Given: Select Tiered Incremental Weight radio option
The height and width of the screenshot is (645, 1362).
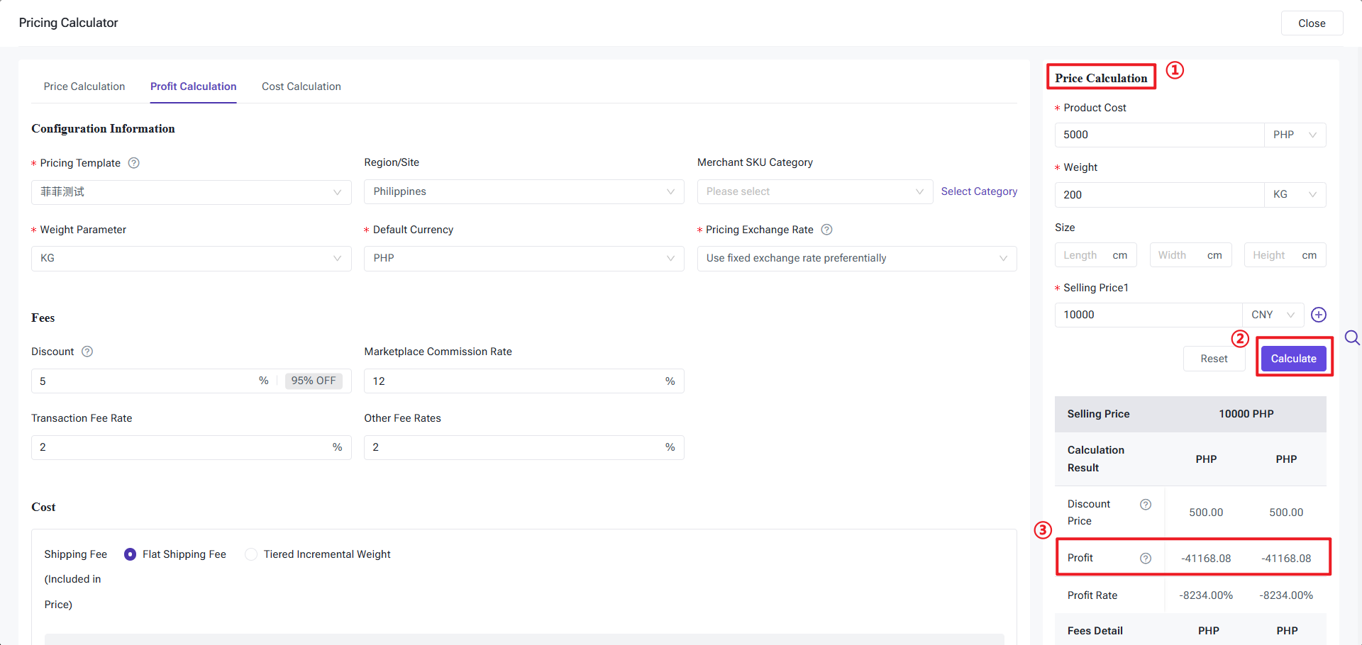Looking at the screenshot, I should click(x=251, y=554).
